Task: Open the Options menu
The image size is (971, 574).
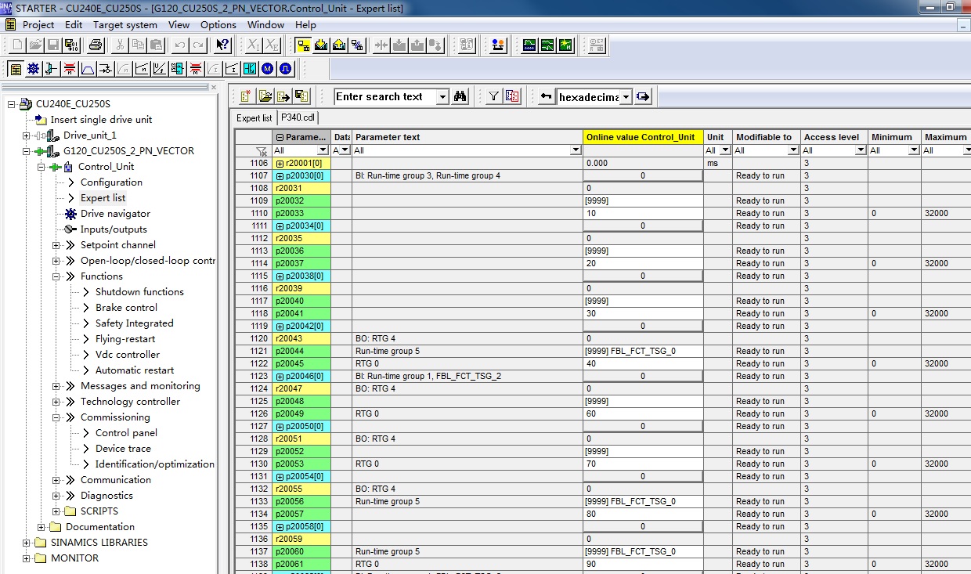Action: pos(218,24)
